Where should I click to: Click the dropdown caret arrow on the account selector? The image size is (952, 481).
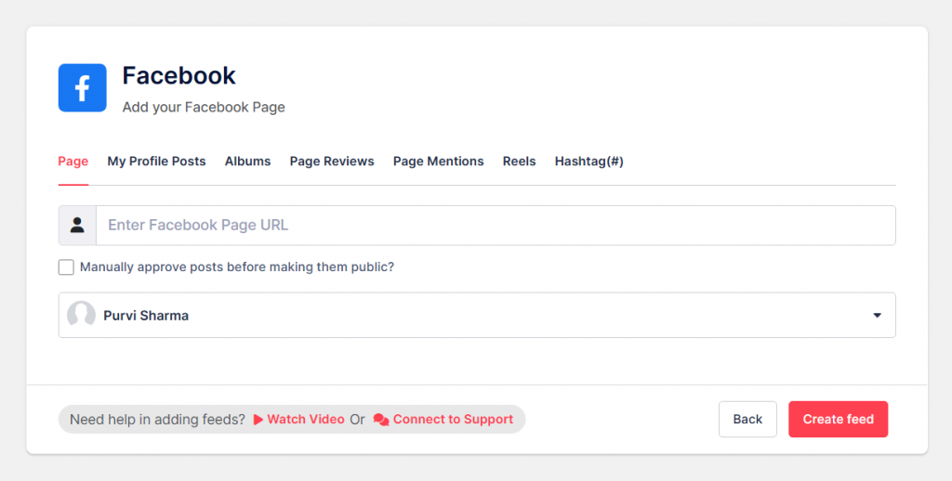point(877,316)
